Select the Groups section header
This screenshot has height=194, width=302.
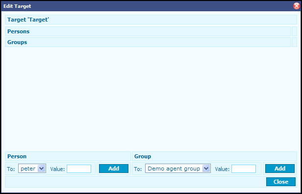148,42
